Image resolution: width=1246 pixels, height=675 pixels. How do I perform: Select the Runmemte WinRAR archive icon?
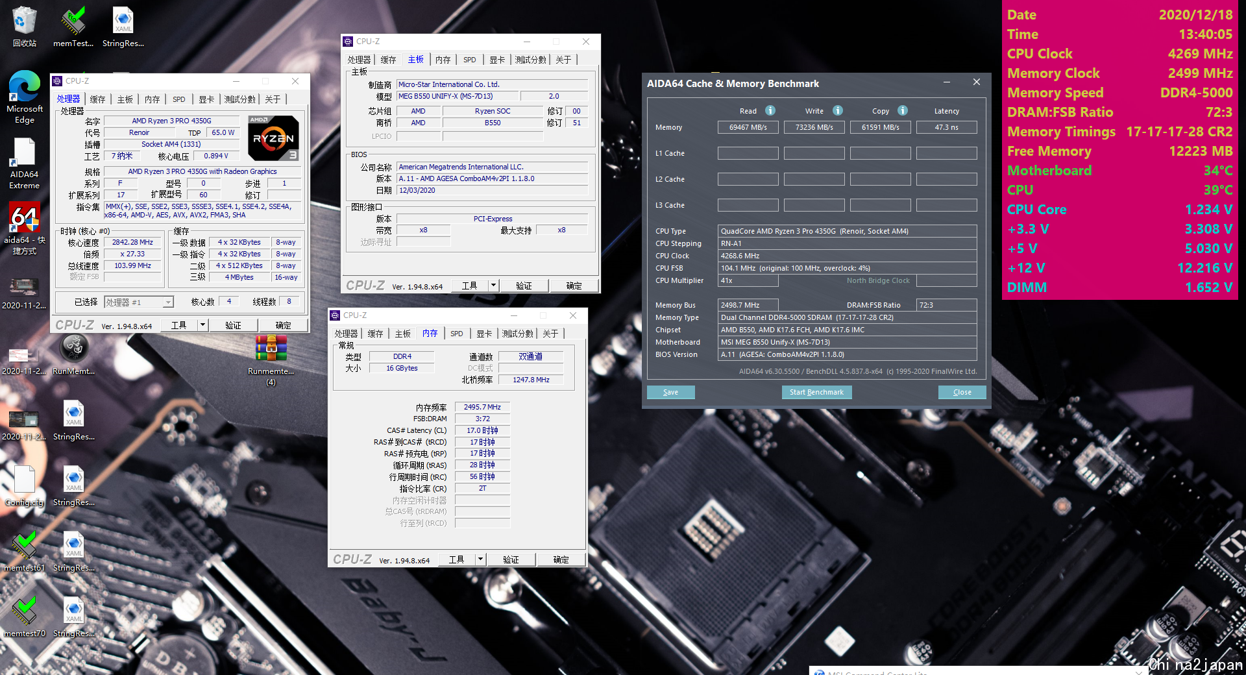tap(271, 349)
